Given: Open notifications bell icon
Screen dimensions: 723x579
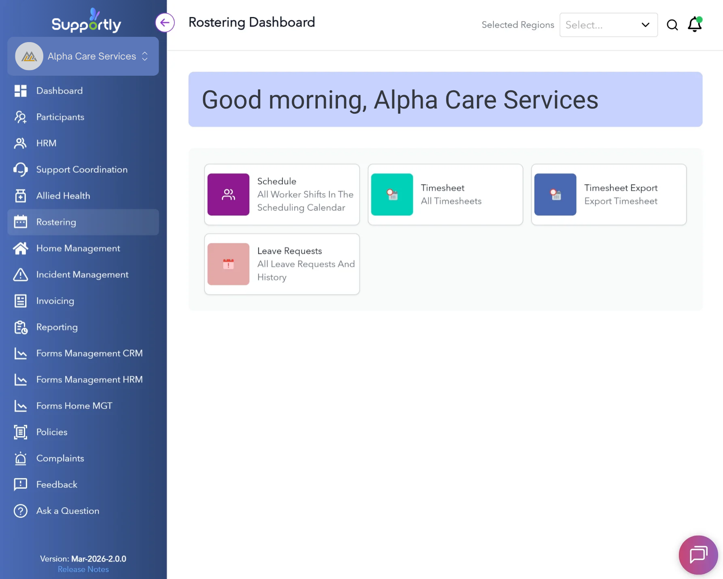Looking at the screenshot, I should point(695,24).
